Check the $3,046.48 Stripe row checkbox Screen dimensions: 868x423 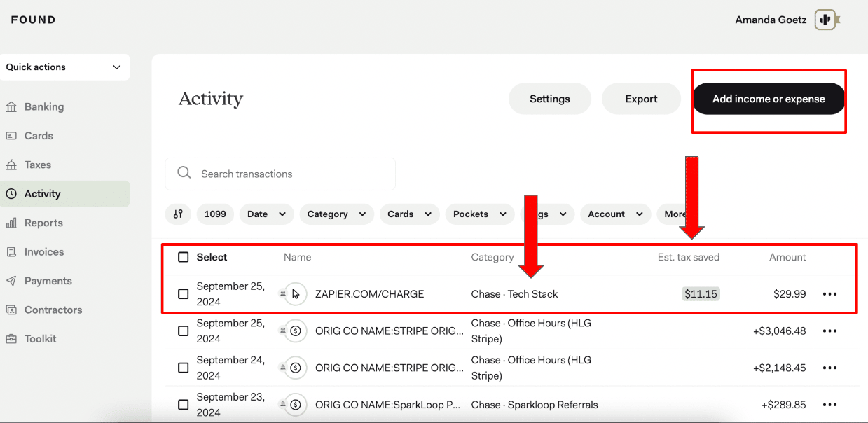184,331
